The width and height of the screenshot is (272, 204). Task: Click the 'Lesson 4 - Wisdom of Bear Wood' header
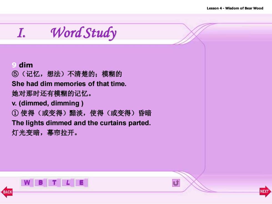coord(235,8)
